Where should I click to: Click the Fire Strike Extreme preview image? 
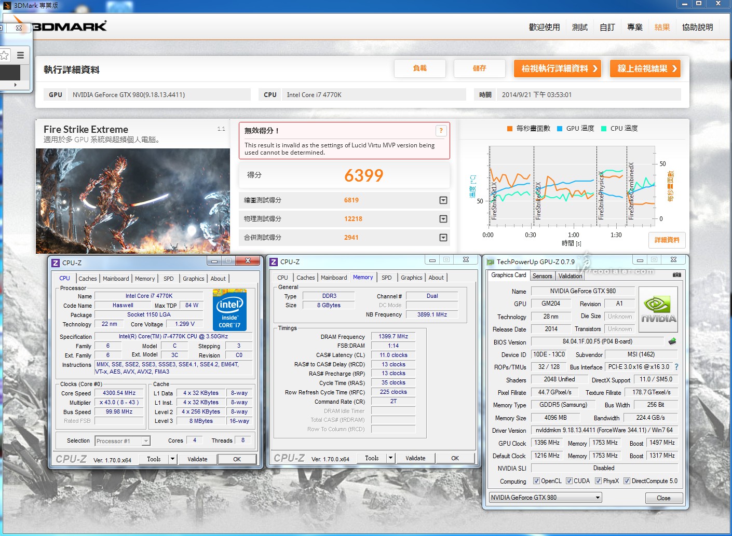pyautogui.click(x=133, y=201)
